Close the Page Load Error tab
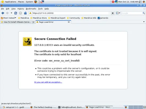This screenshot has height=109, width=146. [69, 22]
